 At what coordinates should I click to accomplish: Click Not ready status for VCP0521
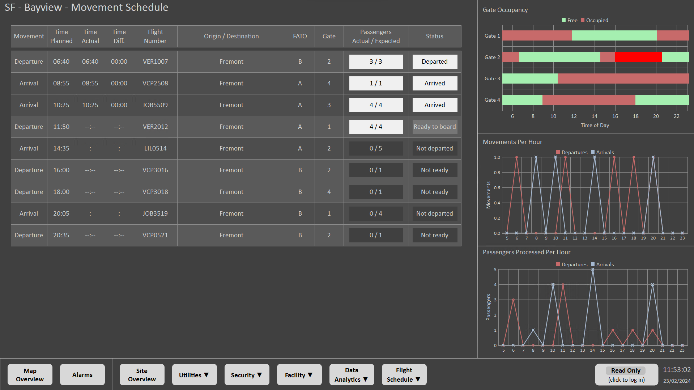435,235
